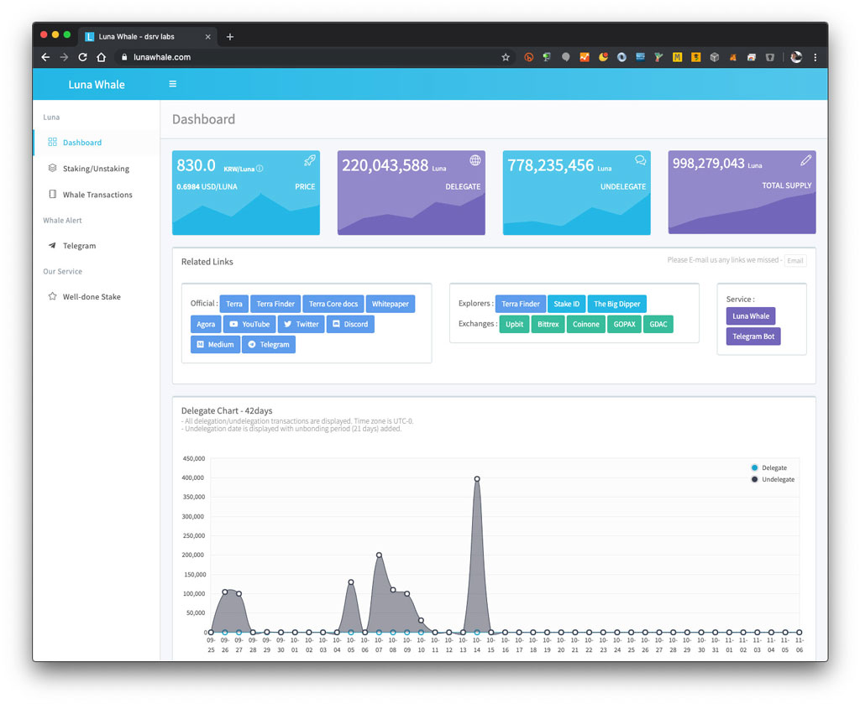This screenshot has height=704, width=860.
Task: Click the Luna Whale header logo text
Action: coord(97,85)
